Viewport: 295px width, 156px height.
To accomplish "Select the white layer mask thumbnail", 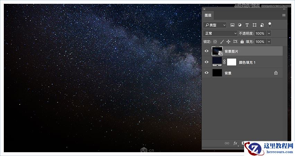I will point(232,62).
